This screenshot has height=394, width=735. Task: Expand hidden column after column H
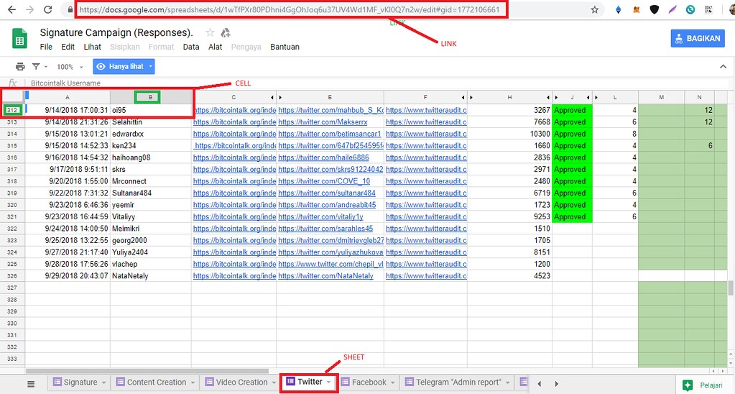coord(548,98)
